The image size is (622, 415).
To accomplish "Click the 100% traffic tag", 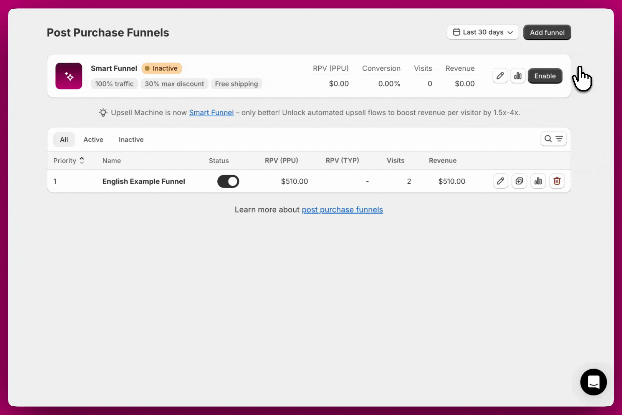I will pyautogui.click(x=114, y=84).
